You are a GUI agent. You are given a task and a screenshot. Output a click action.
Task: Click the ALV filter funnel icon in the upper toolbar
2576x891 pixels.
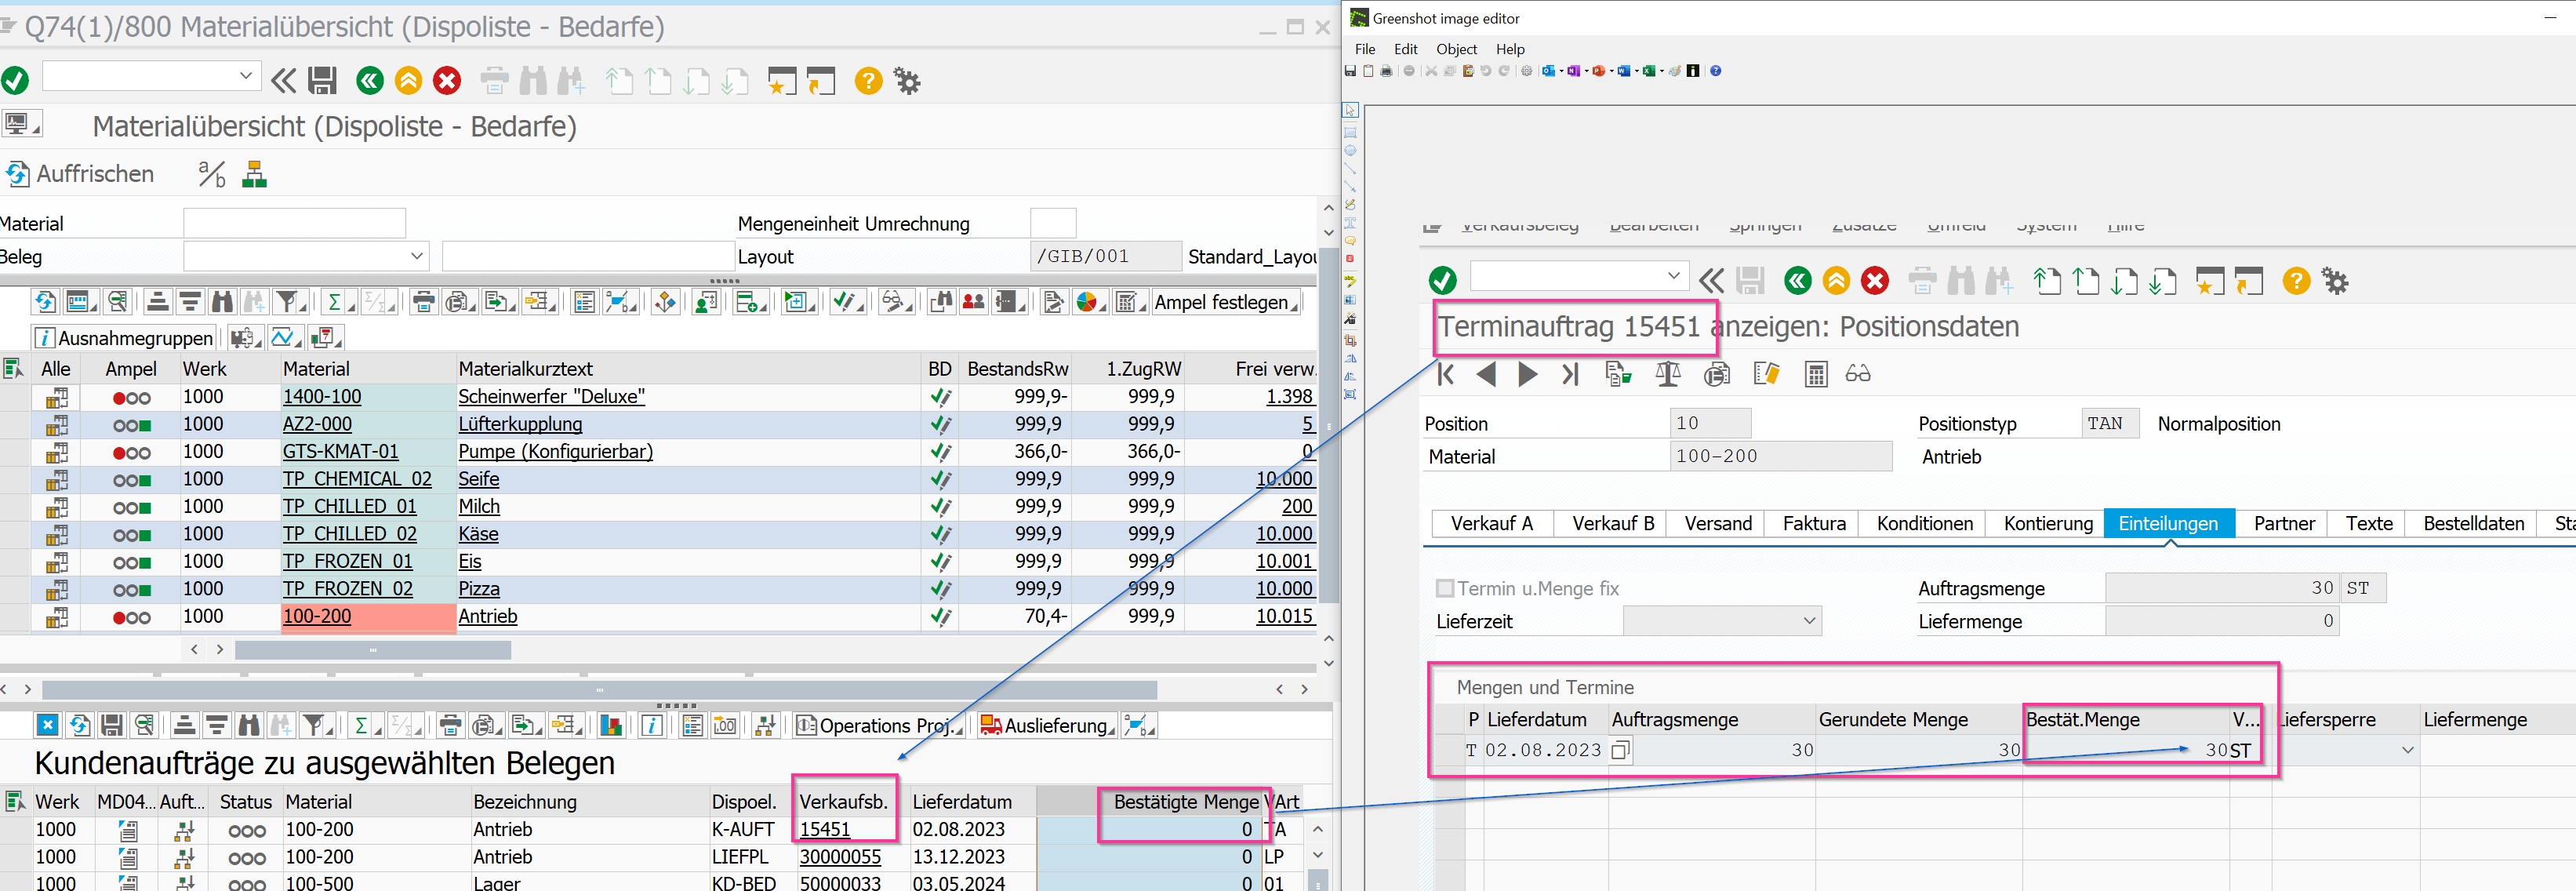pyautogui.click(x=287, y=302)
